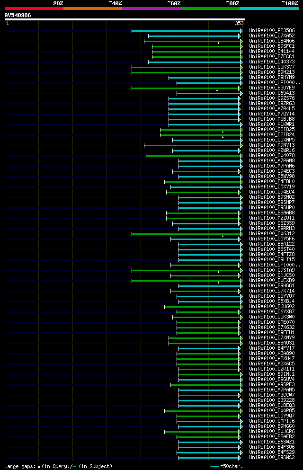
Task: Select the UniRef100_Q0E070 label
Action: [272, 322]
